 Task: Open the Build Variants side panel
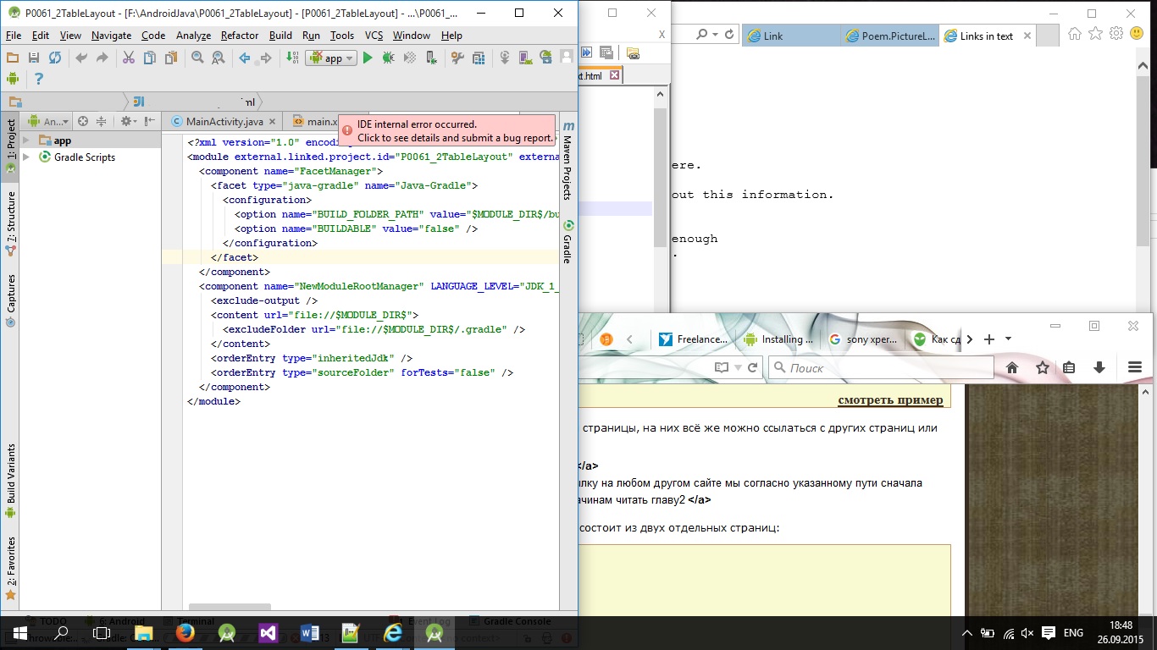[x=11, y=480]
